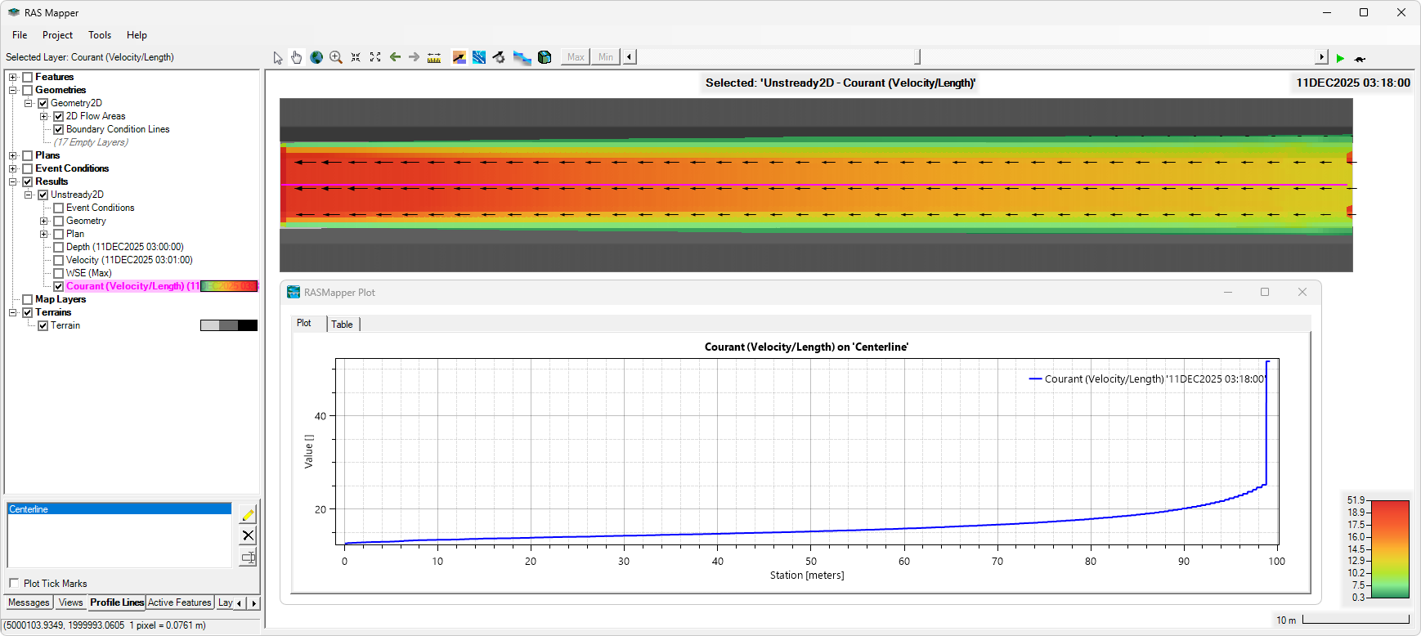Image resolution: width=1421 pixels, height=636 pixels.
Task: Go to next view gray arrow
Action: tap(414, 57)
